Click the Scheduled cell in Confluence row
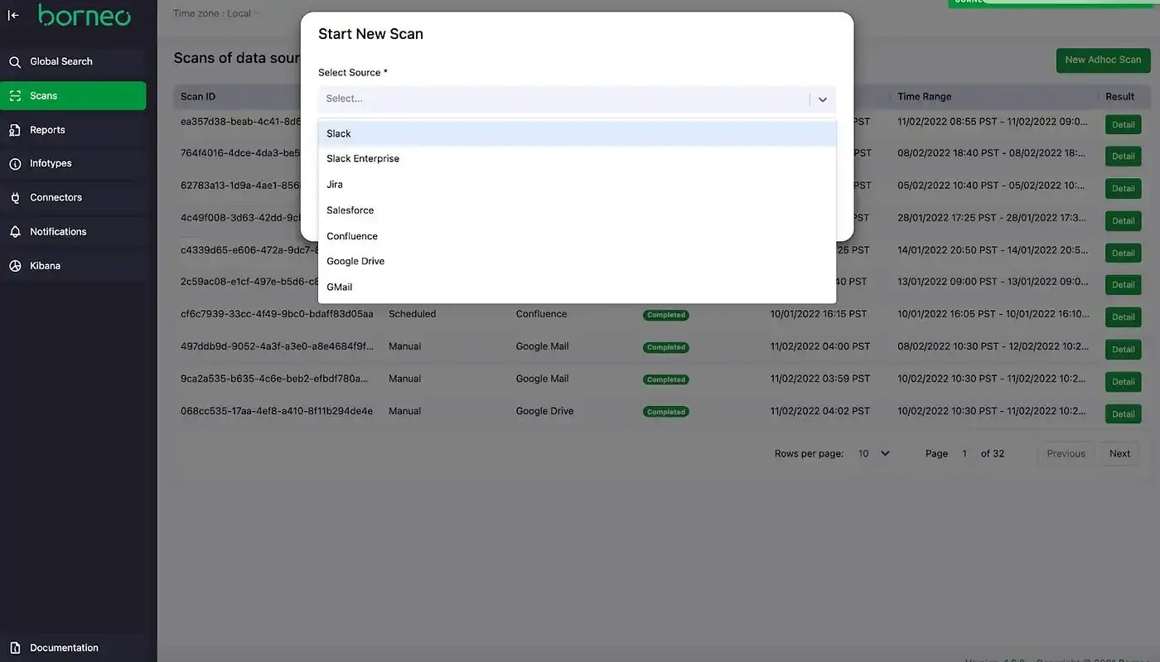This screenshot has height=662, width=1160. (412, 314)
